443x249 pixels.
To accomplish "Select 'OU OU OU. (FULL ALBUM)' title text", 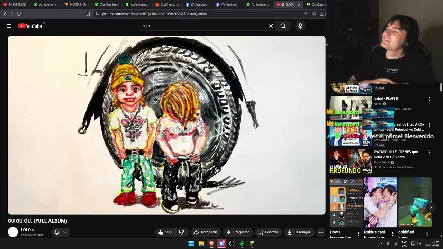I will pyautogui.click(x=37, y=221).
